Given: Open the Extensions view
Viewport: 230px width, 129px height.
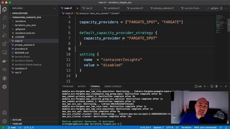Looking at the screenshot, I should [4, 44].
